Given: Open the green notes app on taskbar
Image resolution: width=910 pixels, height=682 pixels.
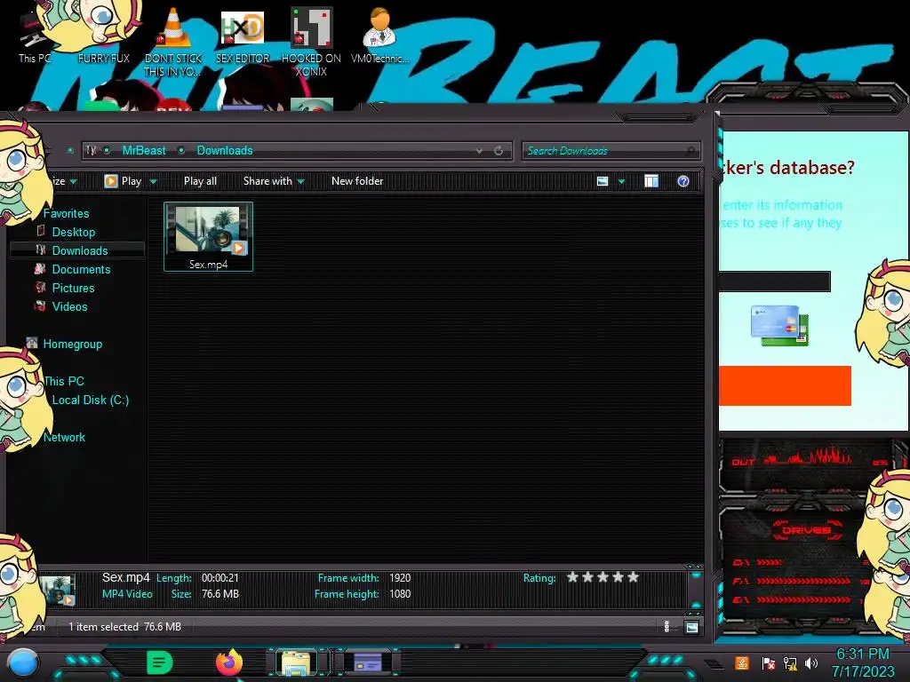Looking at the screenshot, I should pos(160,662).
